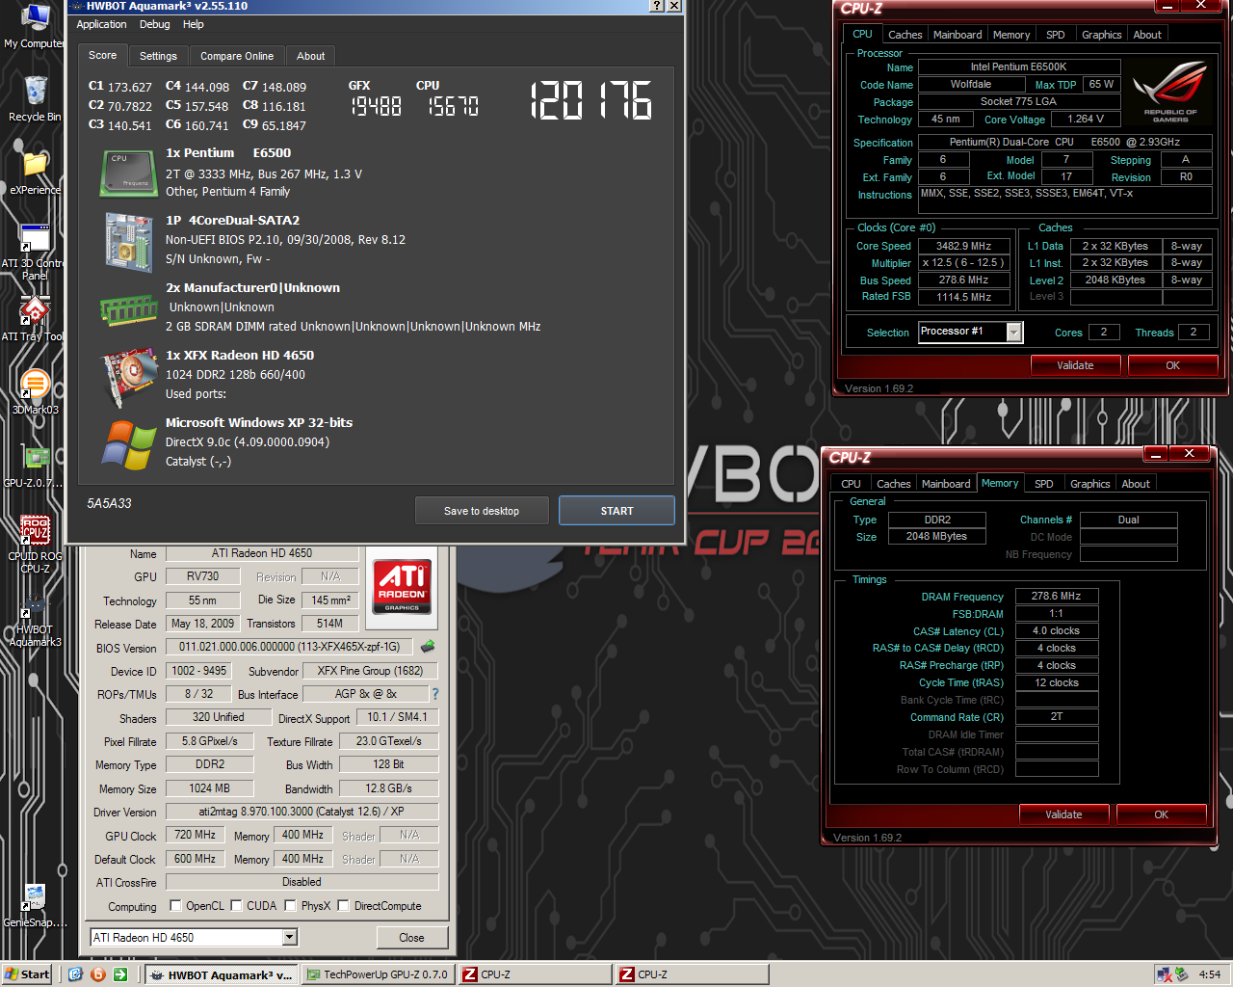Click the Bus Interface question mark icon

click(x=435, y=694)
